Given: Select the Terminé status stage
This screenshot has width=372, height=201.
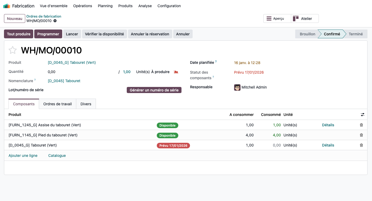Looking at the screenshot, I should pyautogui.click(x=356, y=34).
